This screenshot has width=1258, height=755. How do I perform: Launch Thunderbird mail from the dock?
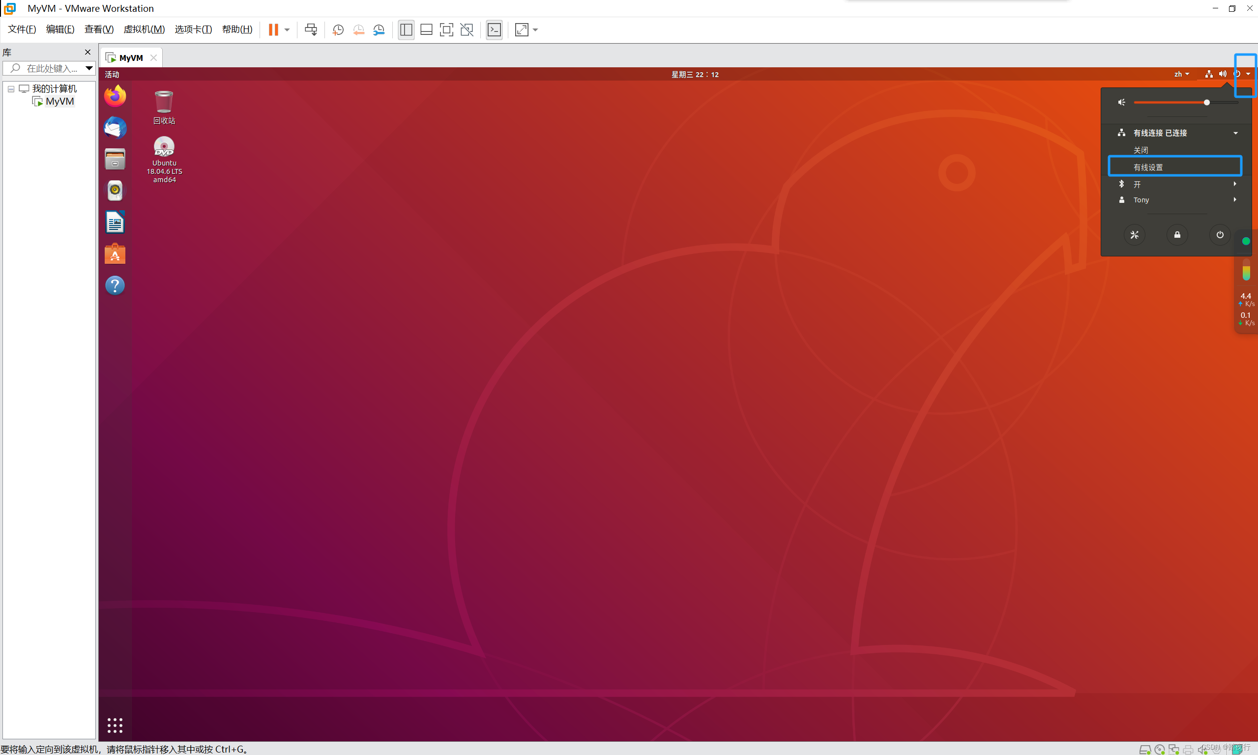coord(115,127)
